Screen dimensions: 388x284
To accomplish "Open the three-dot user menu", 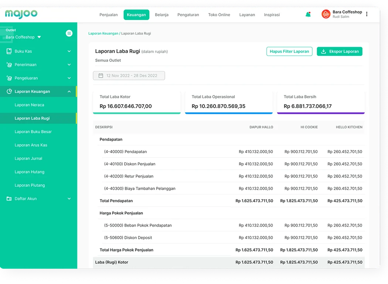I will pos(367,14).
